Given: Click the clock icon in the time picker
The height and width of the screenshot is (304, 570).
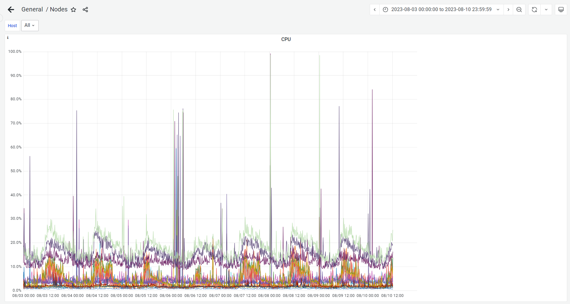Looking at the screenshot, I should [x=385, y=10].
